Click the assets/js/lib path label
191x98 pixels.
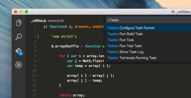click(x=56, y=21)
